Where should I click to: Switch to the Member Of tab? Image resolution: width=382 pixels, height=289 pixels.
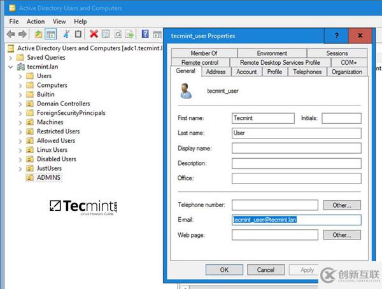pyautogui.click(x=204, y=53)
